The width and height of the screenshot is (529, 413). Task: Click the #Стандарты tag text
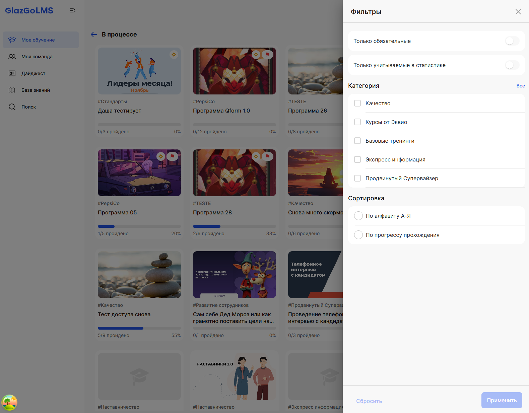pos(112,101)
